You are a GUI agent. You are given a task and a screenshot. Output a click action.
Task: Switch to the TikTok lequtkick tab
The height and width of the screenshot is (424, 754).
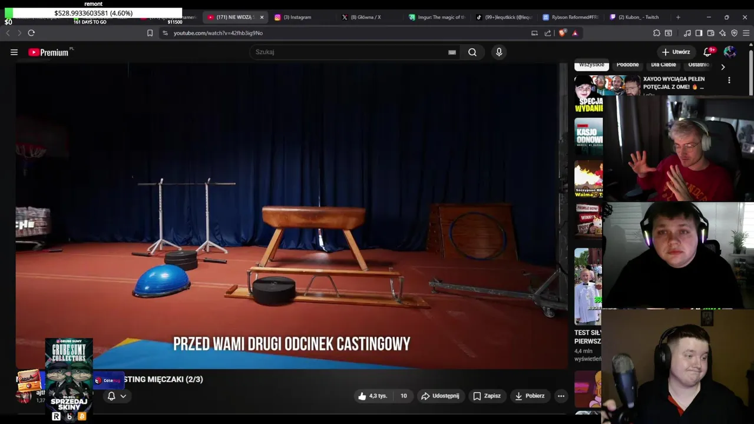pyautogui.click(x=504, y=17)
